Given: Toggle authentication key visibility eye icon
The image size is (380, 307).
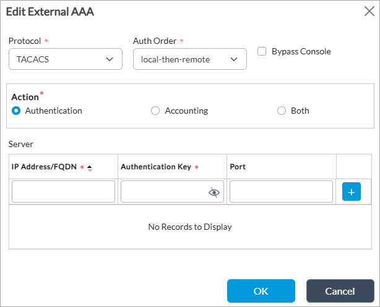Looking at the screenshot, I should (214, 192).
